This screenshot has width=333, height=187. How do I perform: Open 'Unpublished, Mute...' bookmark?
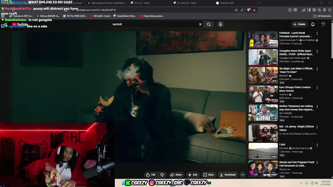click(x=124, y=16)
